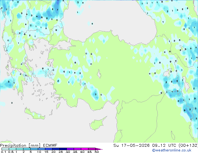Click the 'ECMWF' model label
Screen dimensions: 198x153
[x=50, y=146]
